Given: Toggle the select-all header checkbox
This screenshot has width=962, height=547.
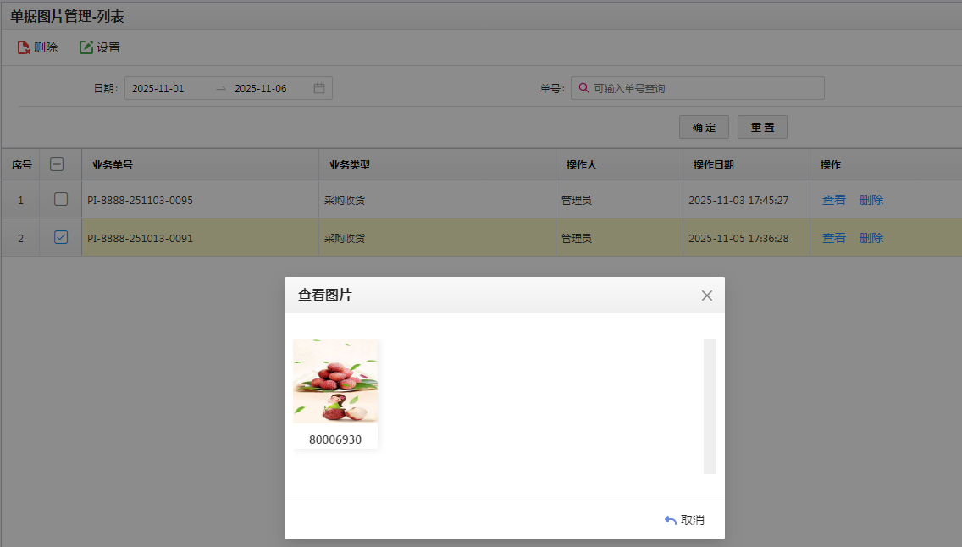Looking at the screenshot, I should (x=57, y=165).
